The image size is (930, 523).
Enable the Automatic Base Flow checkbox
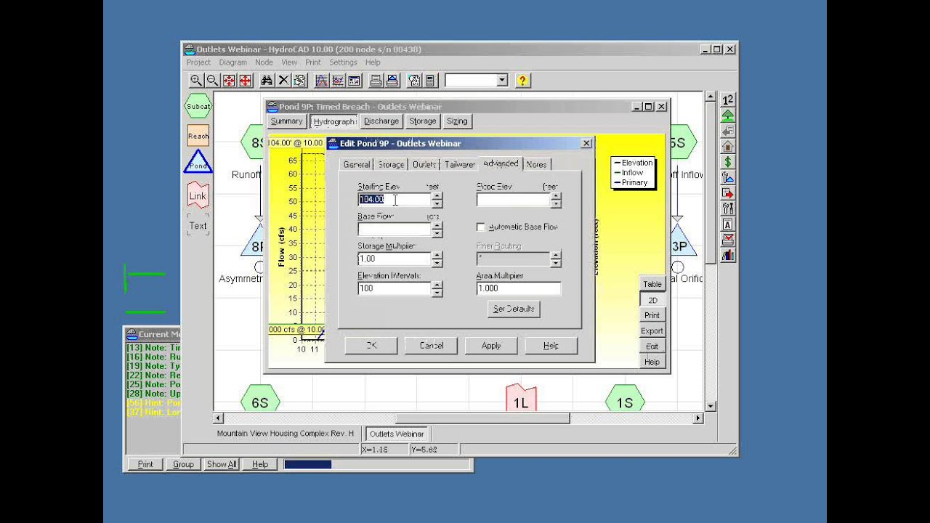point(481,227)
